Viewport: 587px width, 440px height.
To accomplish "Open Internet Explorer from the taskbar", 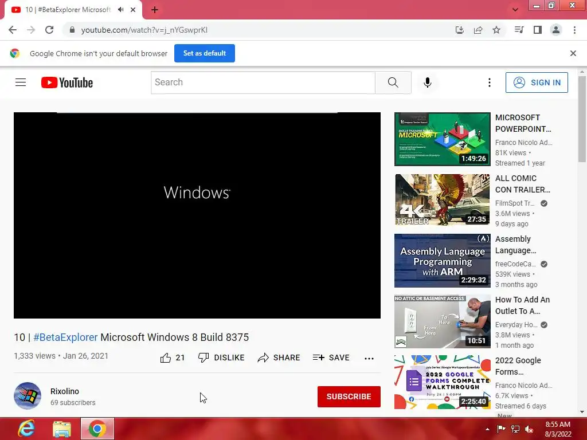I will point(26,429).
